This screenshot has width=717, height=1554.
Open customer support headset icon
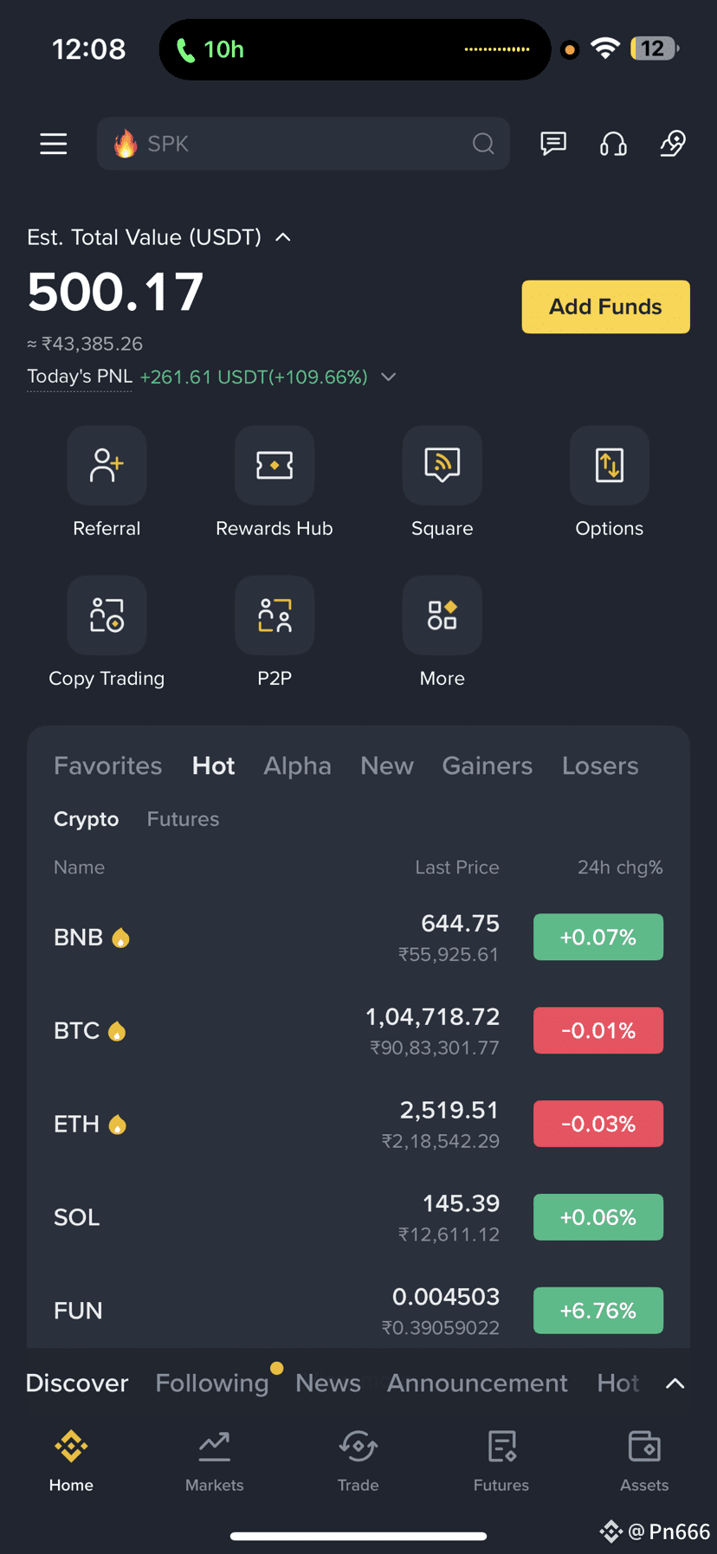tap(613, 144)
